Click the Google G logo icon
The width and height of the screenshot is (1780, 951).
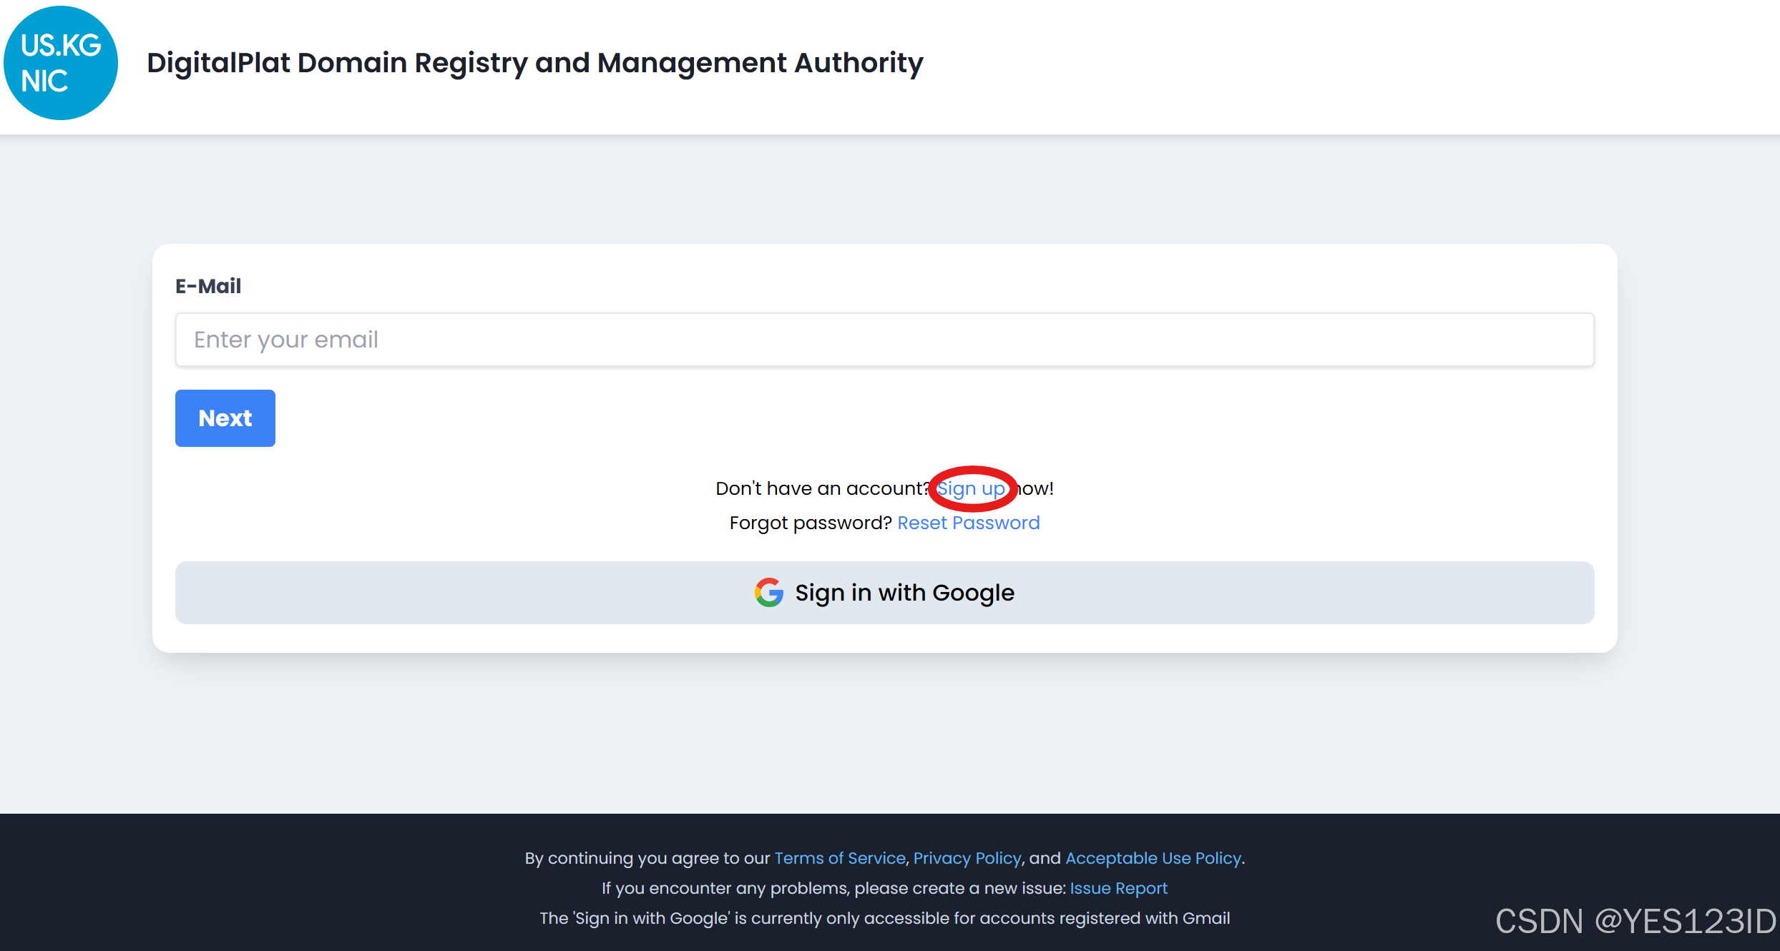(768, 593)
